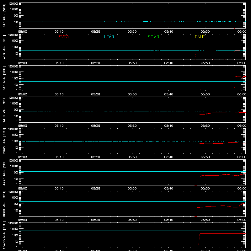
Task: Click the 05:50 time label under 410 MHz plot
Action: click(205, 63)
